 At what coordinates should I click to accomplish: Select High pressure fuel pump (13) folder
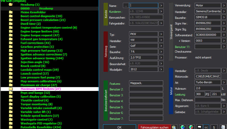[42, 51]
